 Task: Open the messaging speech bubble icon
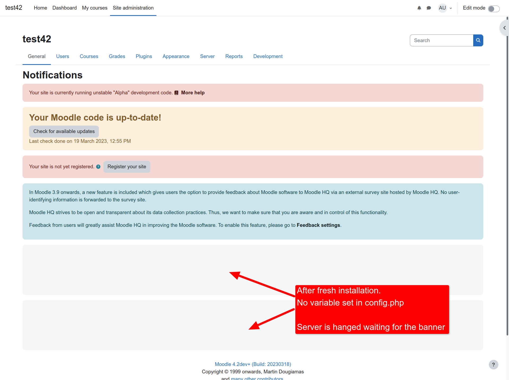(429, 8)
